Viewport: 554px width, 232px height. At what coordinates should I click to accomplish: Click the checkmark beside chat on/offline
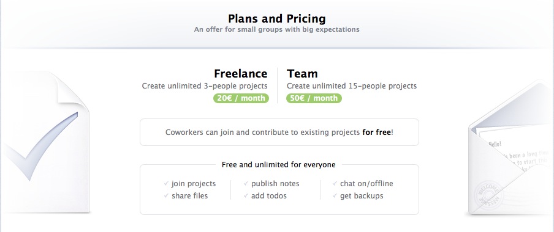[x=335, y=183]
